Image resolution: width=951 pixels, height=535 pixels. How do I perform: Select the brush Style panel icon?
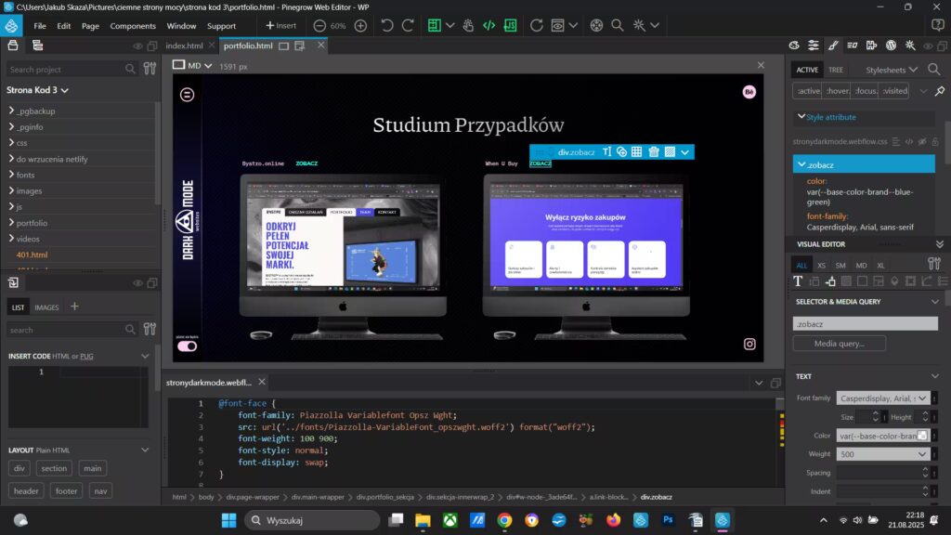tap(835, 46)
